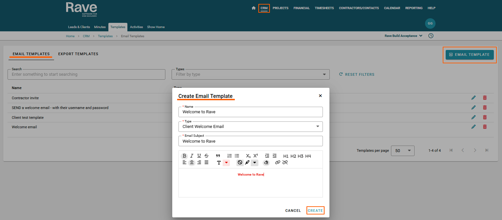The height and width of the screenshot is (220, 502).
Task: Delete the Contractor invite template
Action: click(485, 98)
